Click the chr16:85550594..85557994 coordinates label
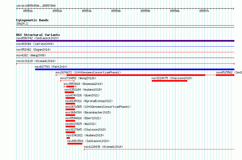Viewport: 242px width, 160px height. point(36,6)
